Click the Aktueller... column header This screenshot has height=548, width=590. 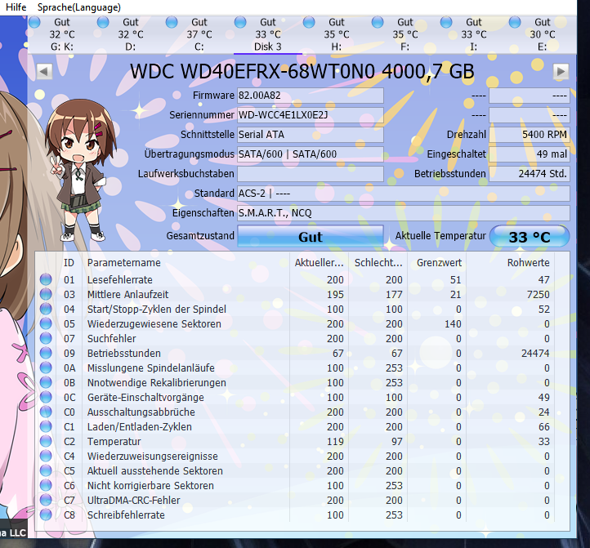click(319, 262)
